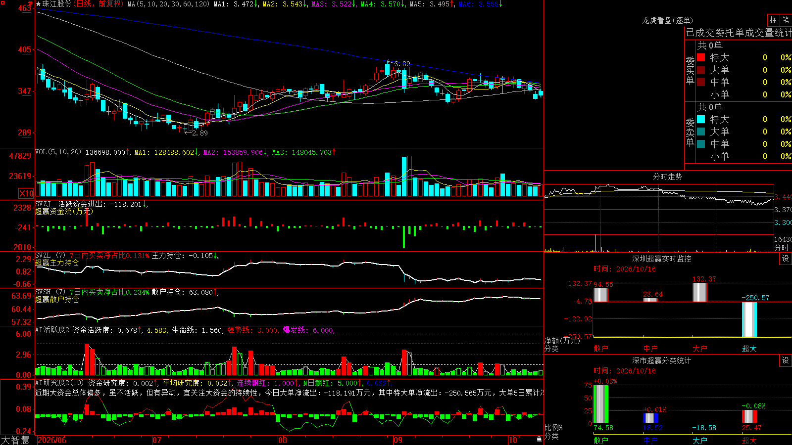Click the 超大 bar in 深圳超赢实时监控
Screen dimensions: 792x445
(749, 319)
